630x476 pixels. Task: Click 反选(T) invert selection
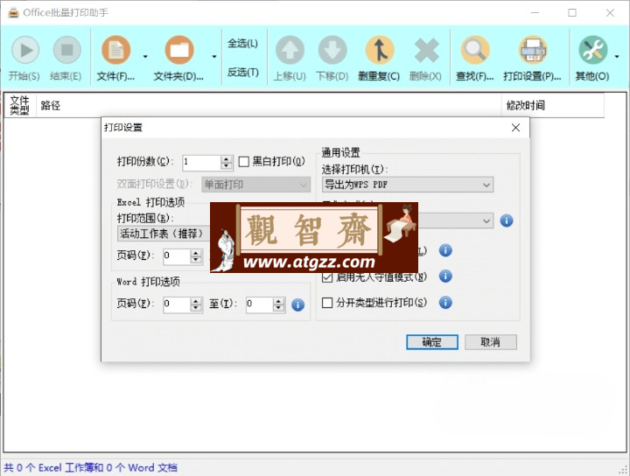[x=242, y=73]
